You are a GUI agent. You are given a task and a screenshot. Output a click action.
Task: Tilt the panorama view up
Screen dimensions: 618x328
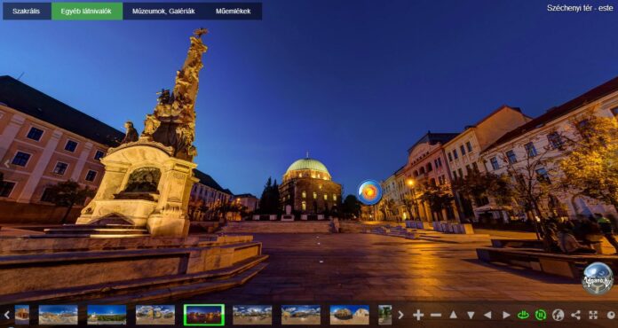[x=453, y=315]
